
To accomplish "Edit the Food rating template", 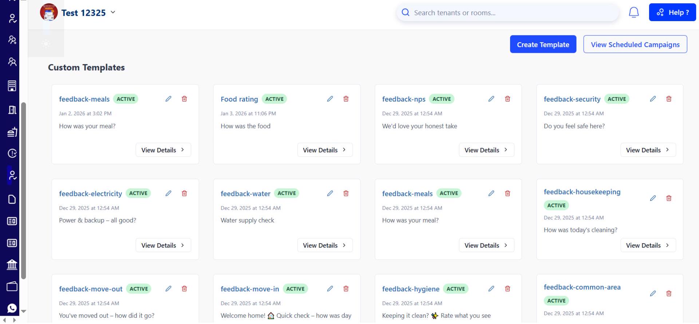I will pos(330,99).
